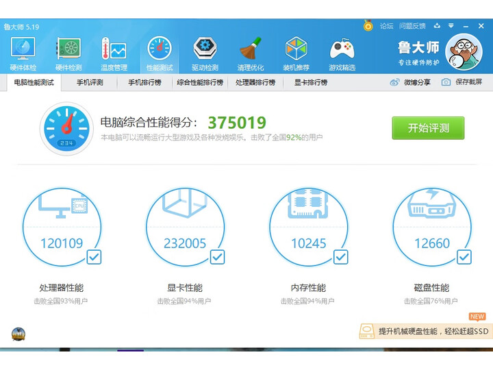Open 提升机械硬盘性能 promotion banner

coord(426,332)
